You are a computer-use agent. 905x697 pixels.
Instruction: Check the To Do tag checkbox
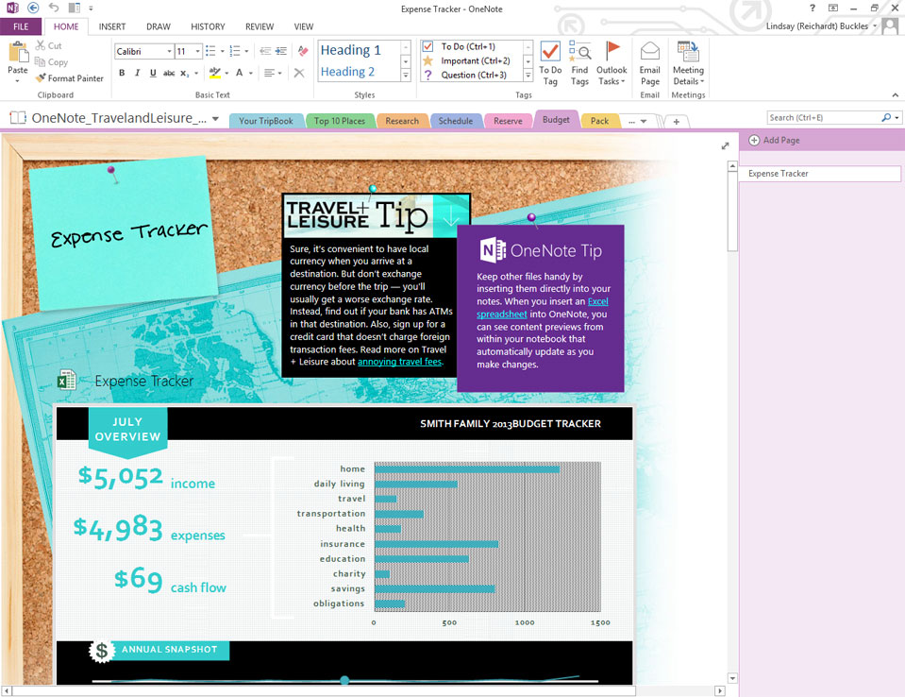pos(427,46)
